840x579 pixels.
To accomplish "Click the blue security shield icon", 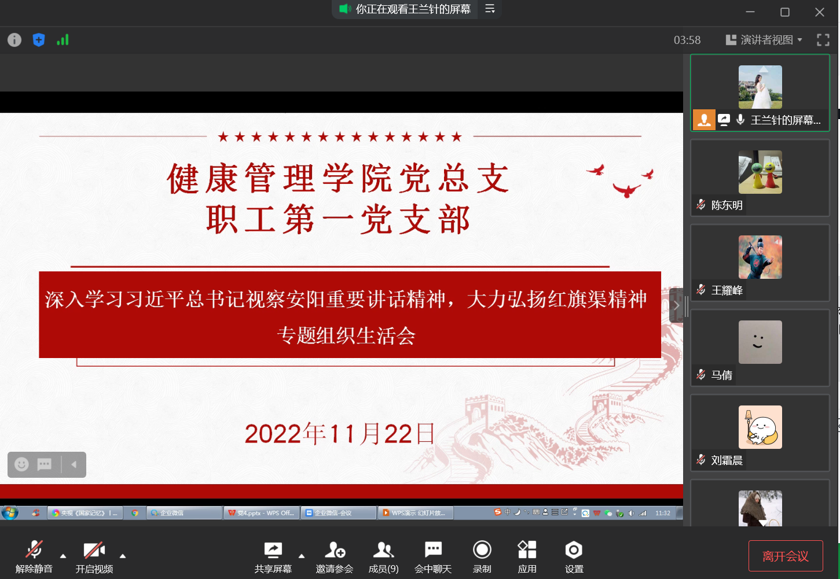I will pos(39,40).
